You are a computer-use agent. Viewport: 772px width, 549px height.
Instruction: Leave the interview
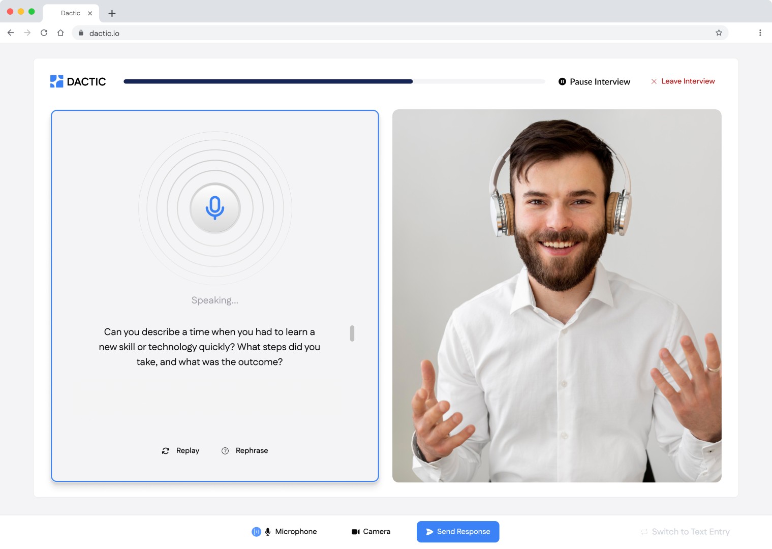(x=683, y=81)
